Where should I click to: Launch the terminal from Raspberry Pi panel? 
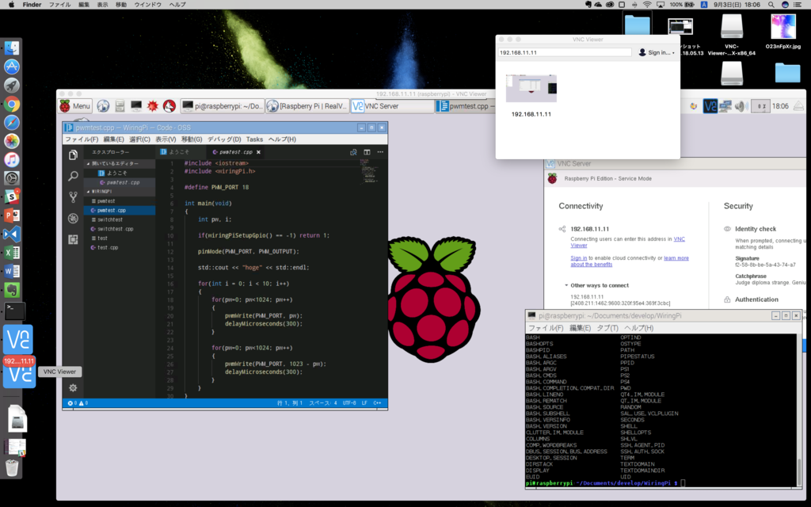pyautogui.click(x=136, y=106)
